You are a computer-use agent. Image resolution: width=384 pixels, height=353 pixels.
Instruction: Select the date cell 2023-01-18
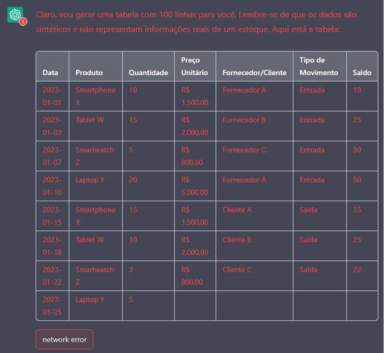pos(52,246)
